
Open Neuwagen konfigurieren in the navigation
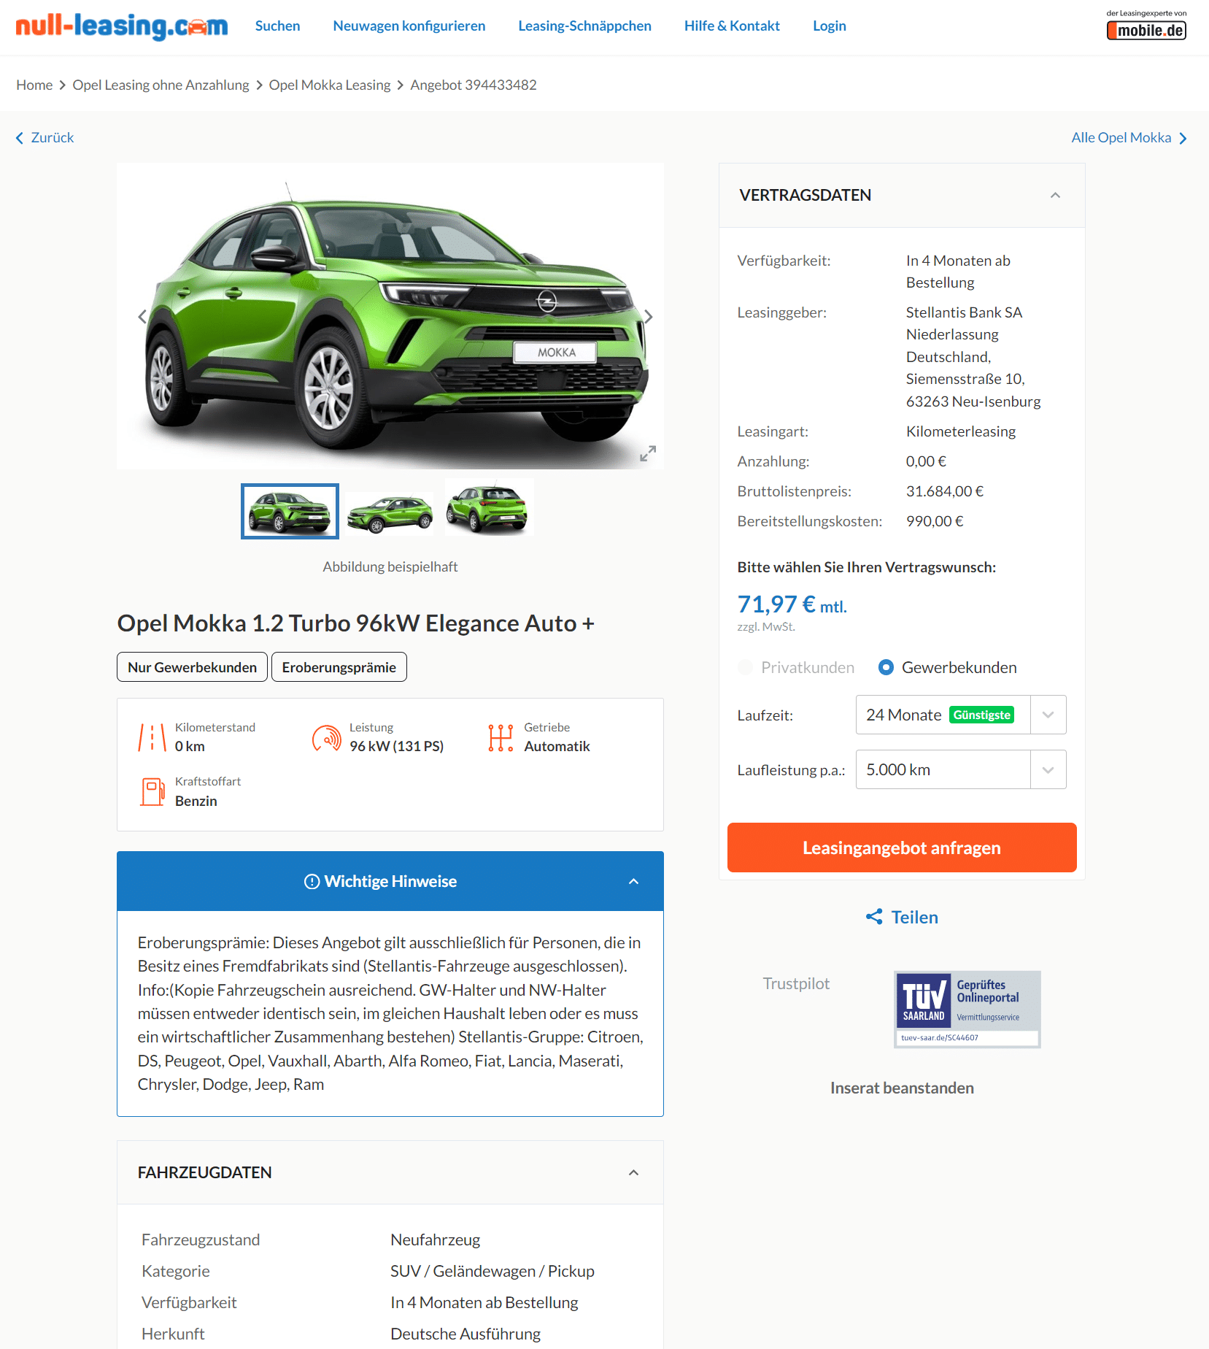[409, 26]
